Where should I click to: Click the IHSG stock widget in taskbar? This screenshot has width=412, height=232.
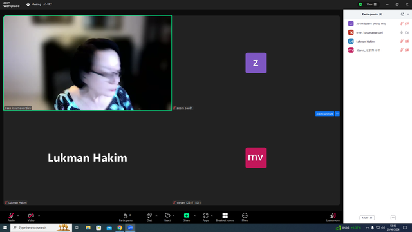pyautogui.click(x=349, y=227)
